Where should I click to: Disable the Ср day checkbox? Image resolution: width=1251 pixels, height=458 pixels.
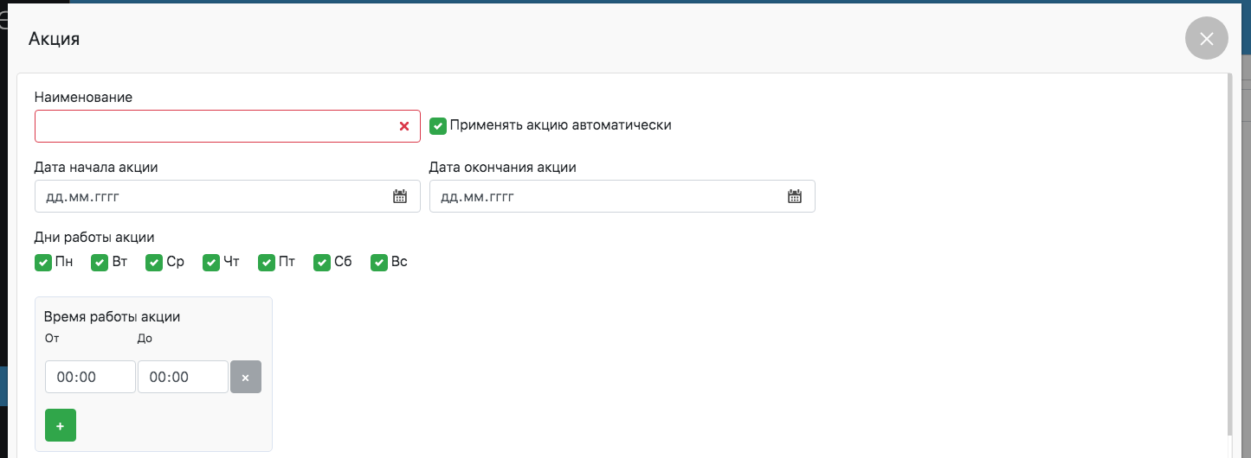pyautogui.click(x=154, y=263)
